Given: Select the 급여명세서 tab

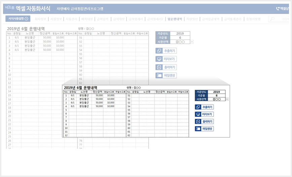Looking at the screenshot, I should [136, 19].
